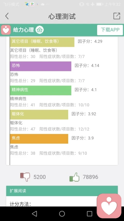Select the 其它项目（睡眠、饮食等）bar
Image resolution: width=124 pixels, height=221 pixels.
pyautogui.click(x=42, y=42)
